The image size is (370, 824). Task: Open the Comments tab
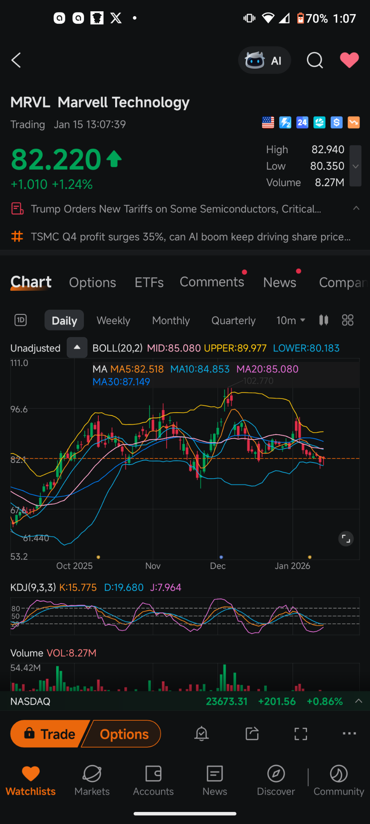pos(212,282)
